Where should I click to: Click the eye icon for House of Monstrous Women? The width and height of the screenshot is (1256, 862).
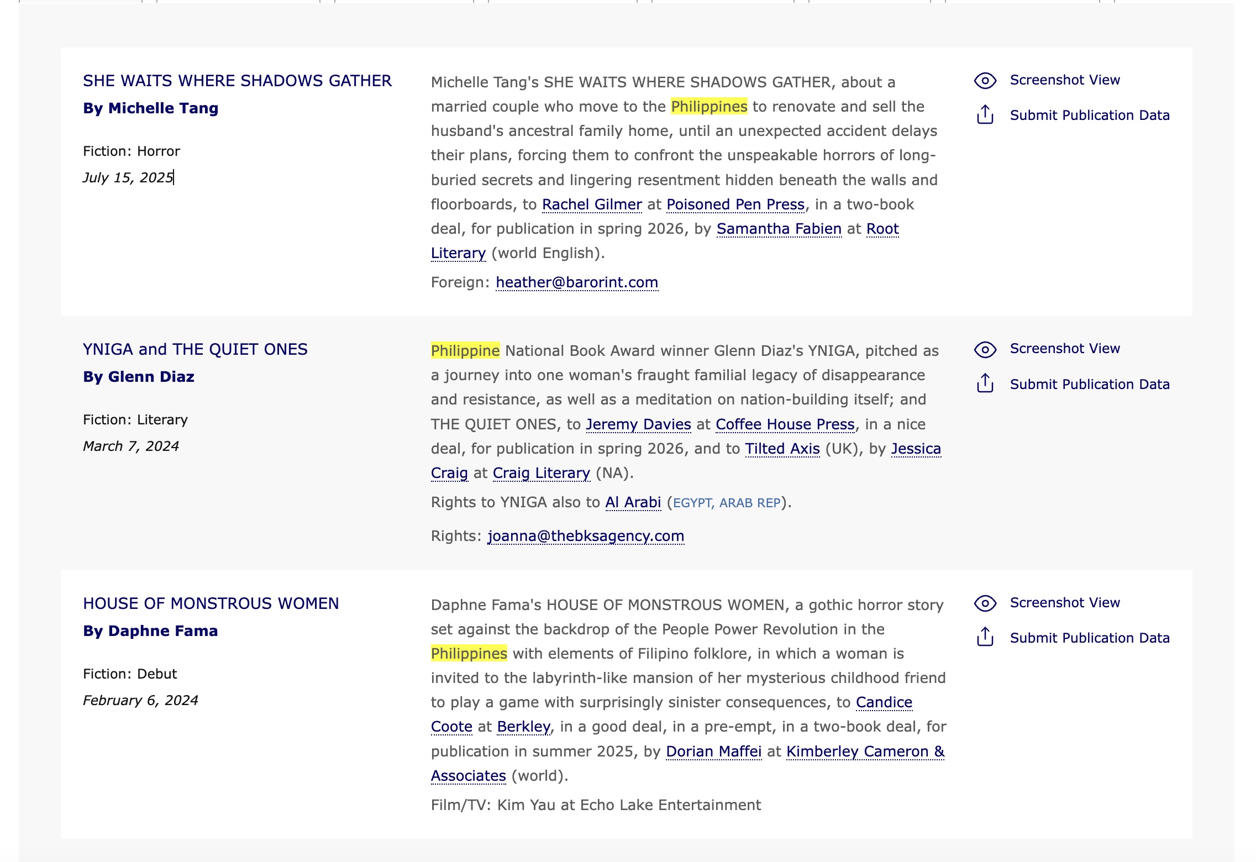click(x=985, y=603)
